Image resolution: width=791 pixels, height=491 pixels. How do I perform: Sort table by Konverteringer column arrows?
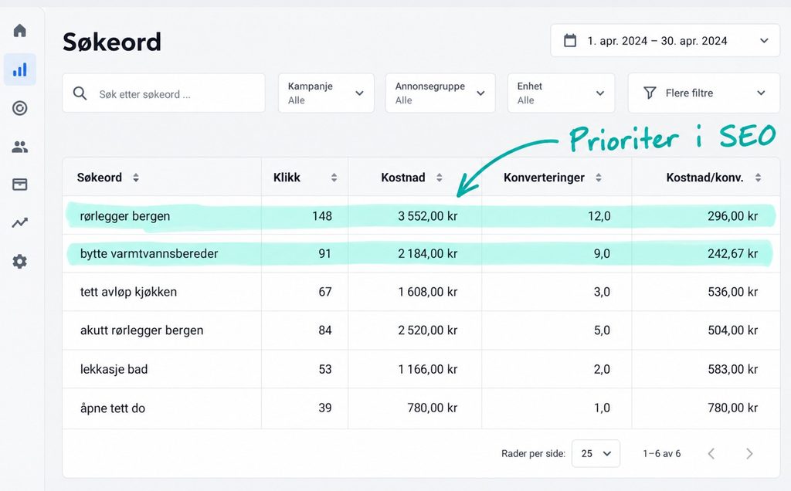coord(599,178)
